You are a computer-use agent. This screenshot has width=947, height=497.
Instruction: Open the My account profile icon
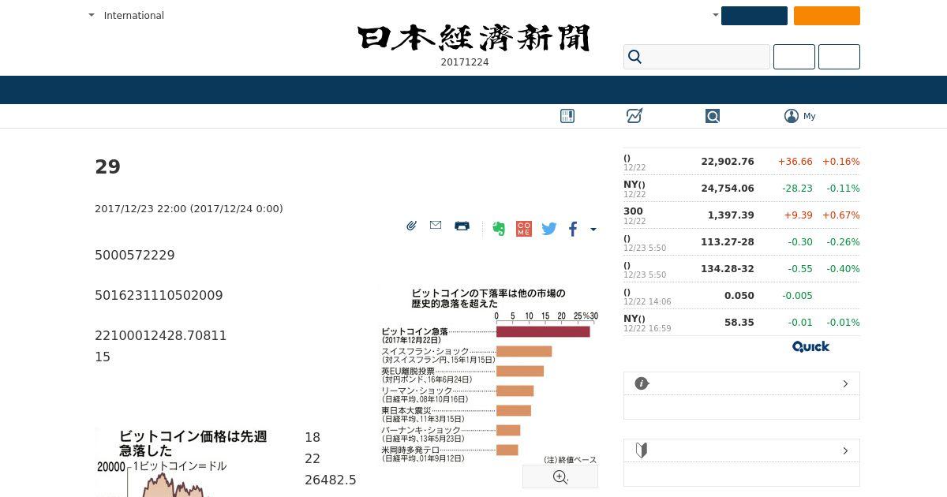(792, 116)
